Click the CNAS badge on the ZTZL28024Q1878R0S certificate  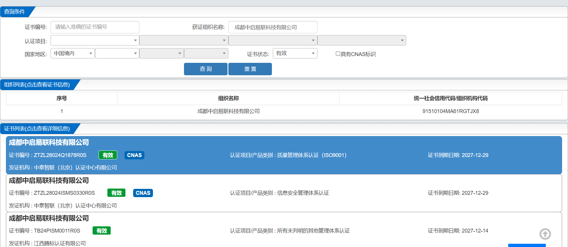click(x=134, y=155)
